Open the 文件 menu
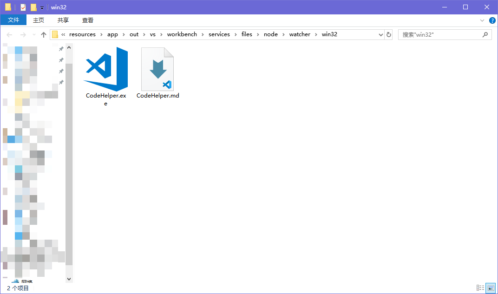This screenshot has height=294, width=498. pyautogui.click(x=13, y=20)
